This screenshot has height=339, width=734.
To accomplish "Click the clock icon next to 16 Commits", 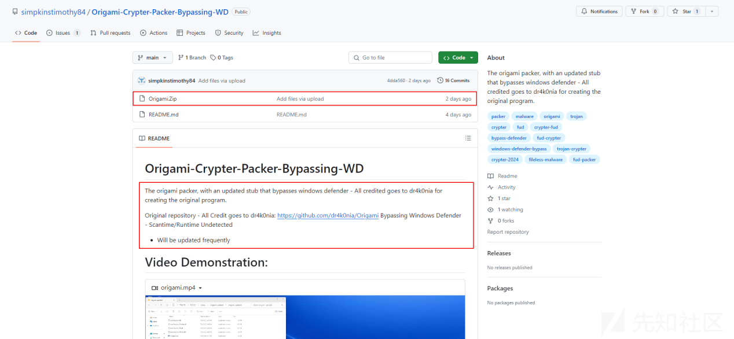I will pos(440,80).
